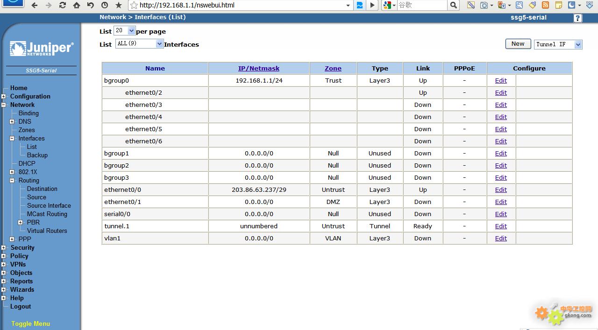
Task: Open the wrench tools icon
Action: 519,5
